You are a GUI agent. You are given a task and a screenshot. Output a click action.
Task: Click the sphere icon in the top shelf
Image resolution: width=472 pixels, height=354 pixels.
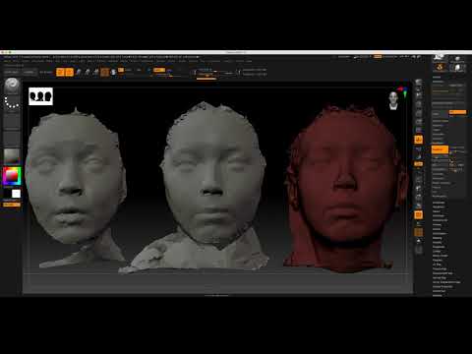[x=113, y=72]
